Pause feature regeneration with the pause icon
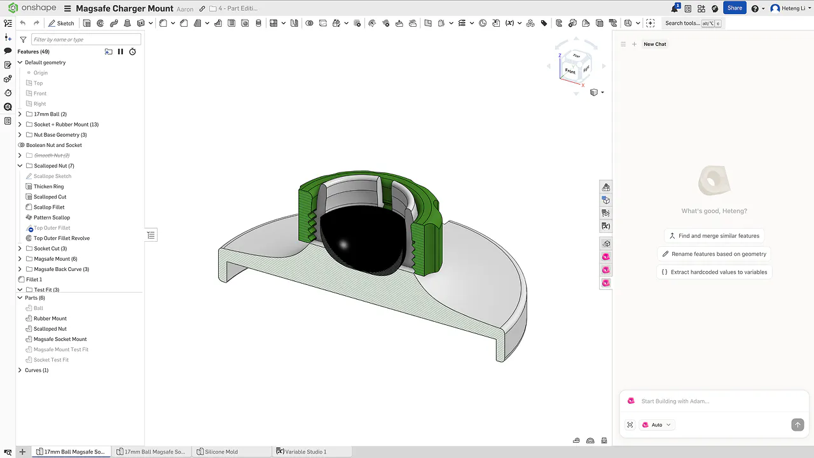 click(x=120, y=52)
